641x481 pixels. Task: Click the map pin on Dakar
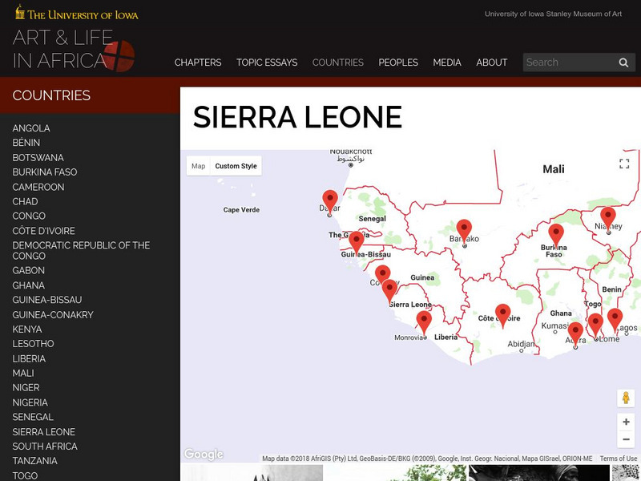(330, 201)
